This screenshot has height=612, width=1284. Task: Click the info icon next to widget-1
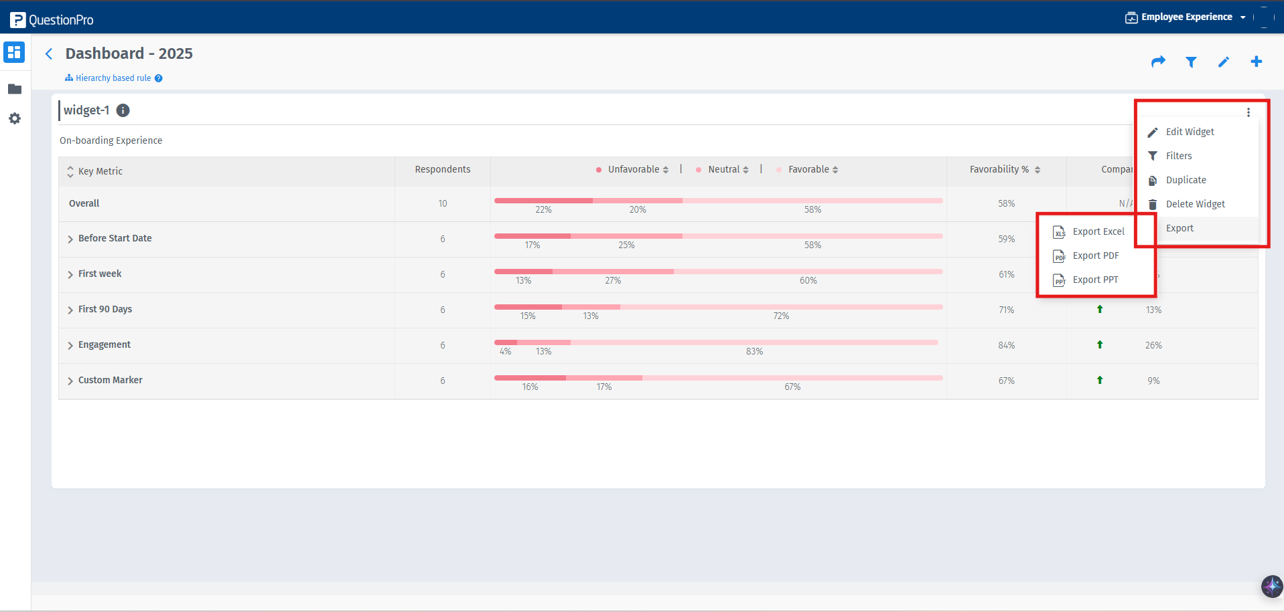coord(123,110)
